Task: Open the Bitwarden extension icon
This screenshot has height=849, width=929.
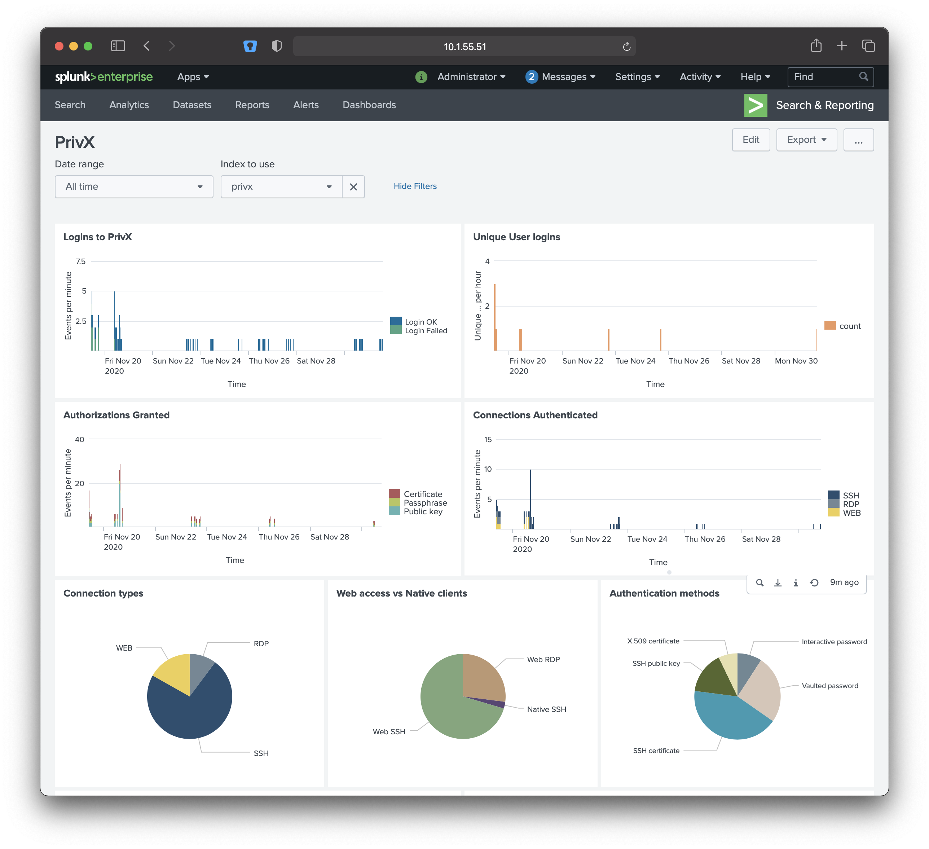Action: [x=250, y=46]
